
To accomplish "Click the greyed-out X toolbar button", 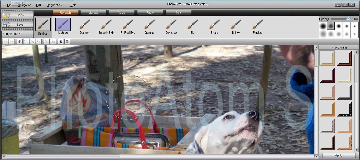I will click(47, 41).
